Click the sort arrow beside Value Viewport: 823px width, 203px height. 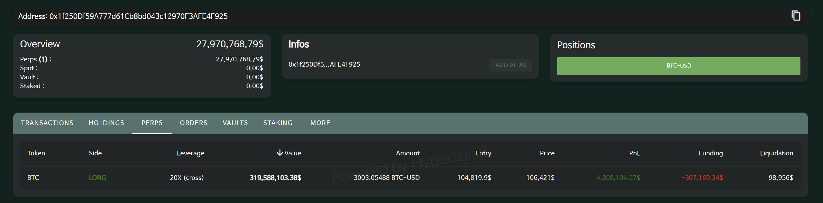pos(280,153)
